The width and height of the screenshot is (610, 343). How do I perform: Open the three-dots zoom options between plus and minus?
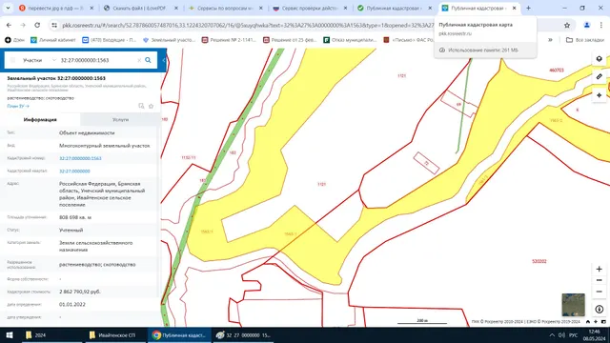600,280
